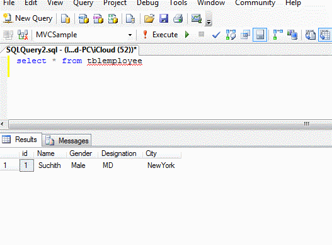Click the editor horizontal scrollbar thumb
This screenshot has height=245, width=332.
[x=170, y=124]
